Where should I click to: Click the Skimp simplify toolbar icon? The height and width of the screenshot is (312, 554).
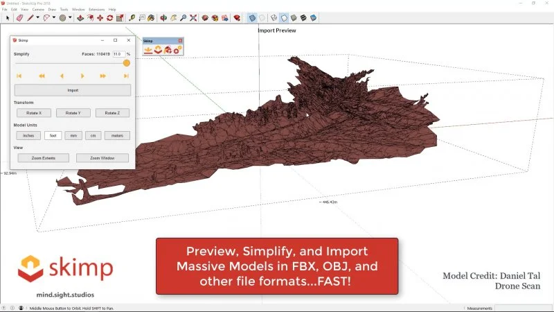158,50
